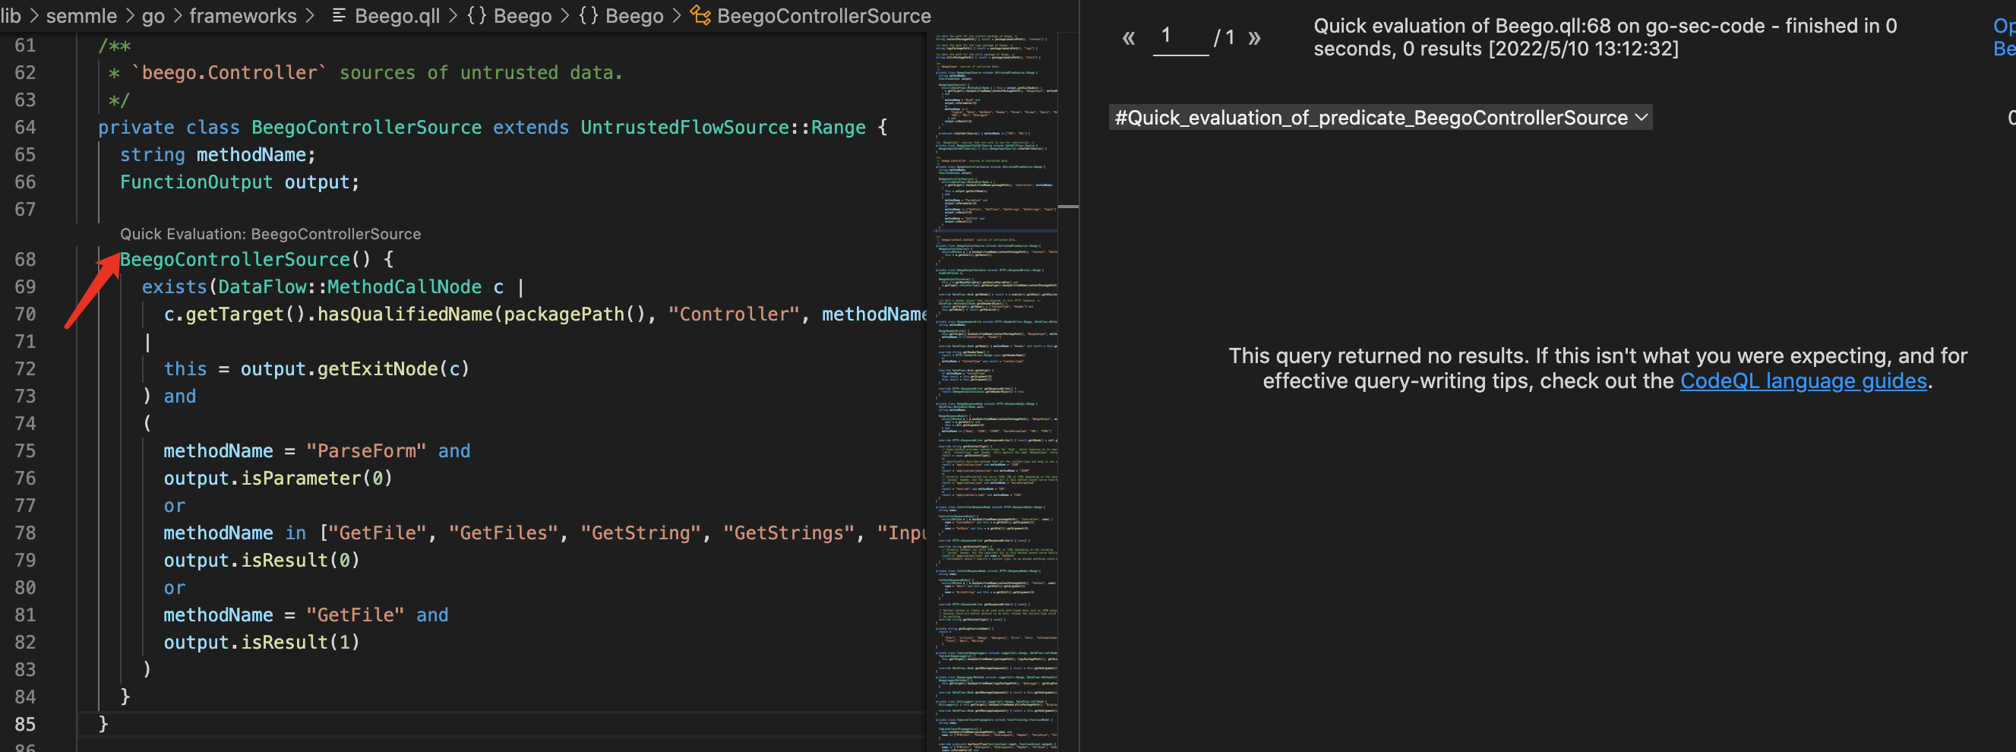Click DataFlow::MethodCallNode in the exists clause
Image resolution: width=2016 pixels, height=752 pixels.
350,286
